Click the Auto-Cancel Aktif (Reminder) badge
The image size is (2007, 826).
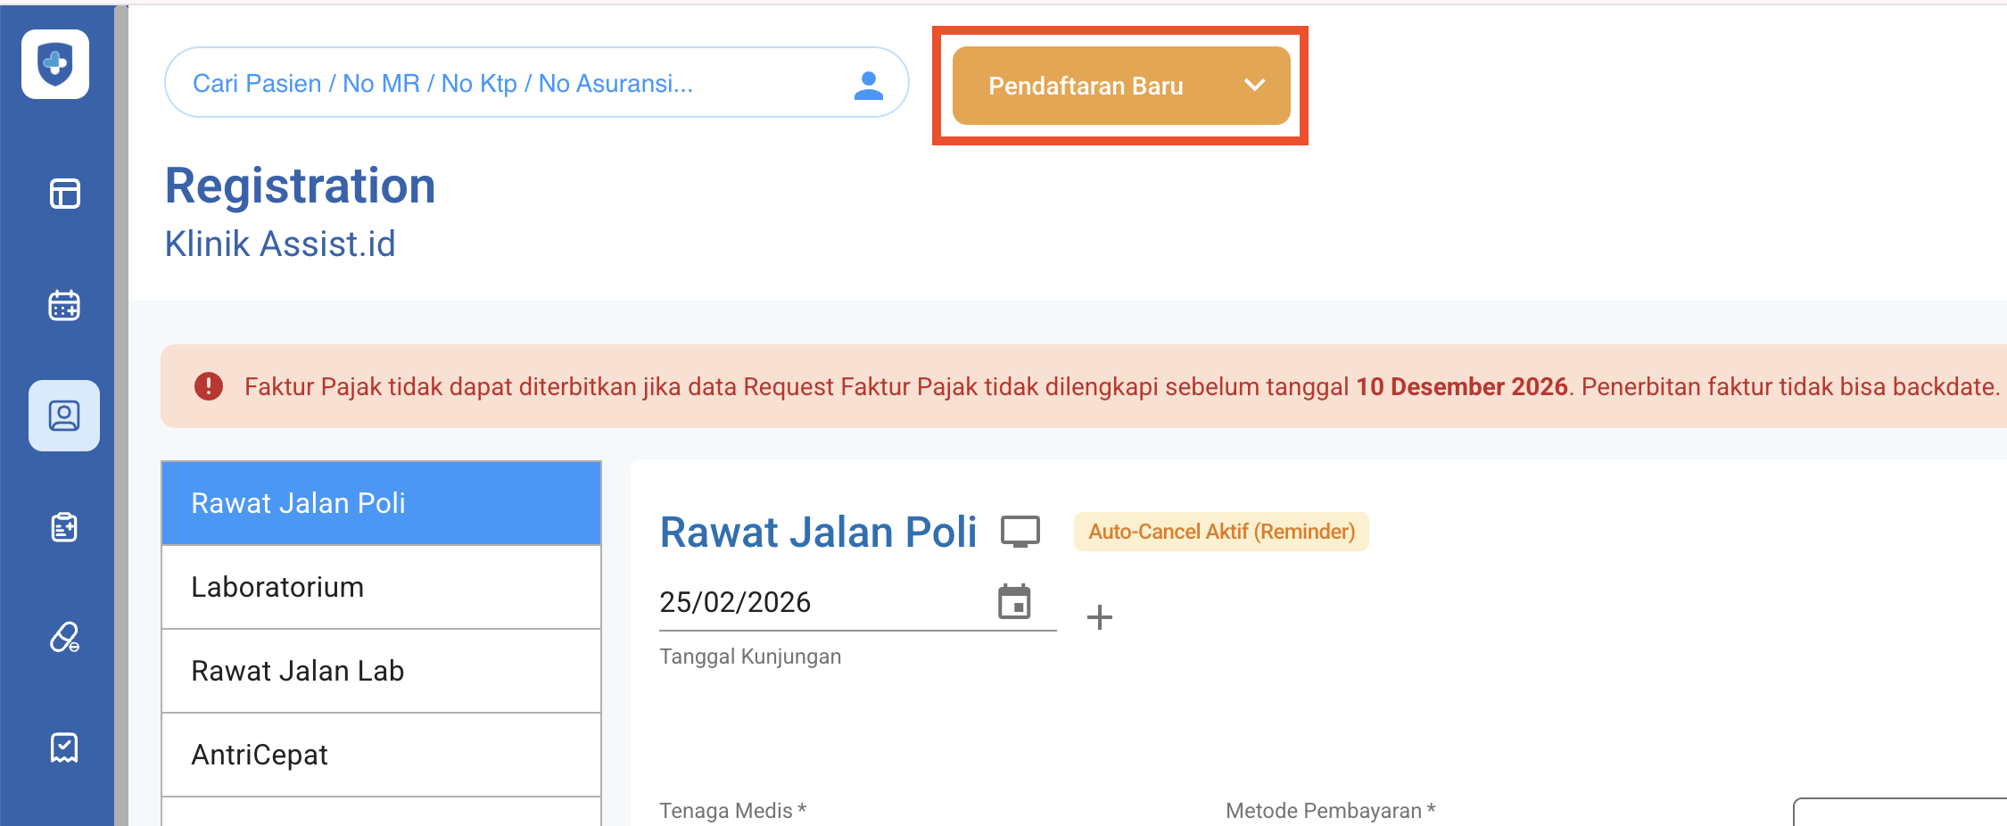tap(1221, 532)
